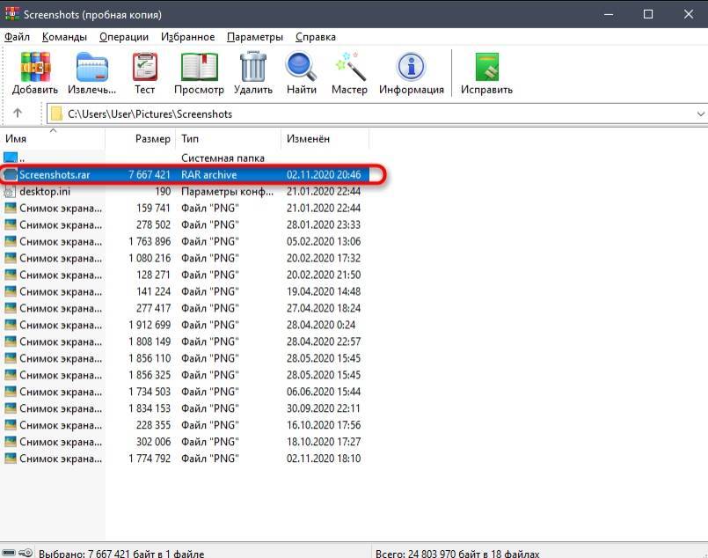Image resolution: width=708 pixels, height=558 pixels.
Task: Open the Файл menu
Action: 17,37
